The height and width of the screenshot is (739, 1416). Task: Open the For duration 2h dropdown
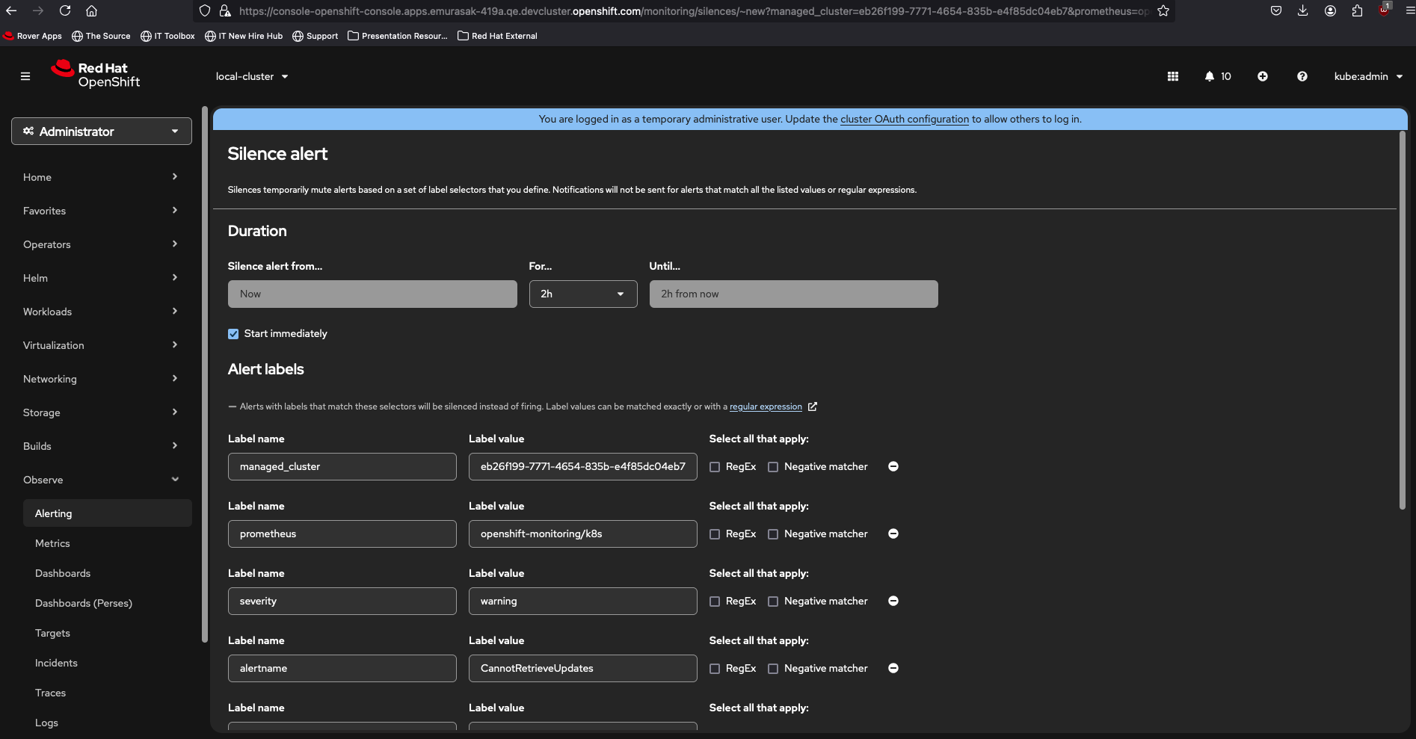[582, 294]
